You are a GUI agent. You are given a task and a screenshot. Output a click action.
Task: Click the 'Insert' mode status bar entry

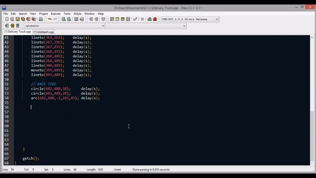coord(118,170)
